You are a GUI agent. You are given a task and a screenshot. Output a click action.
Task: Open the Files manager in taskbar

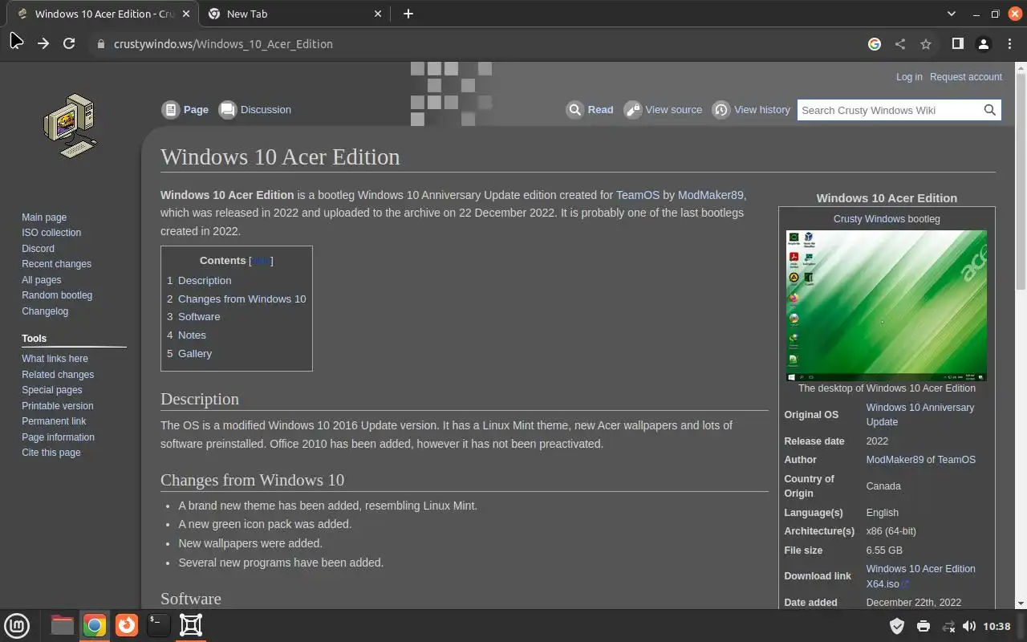coord(62,625)
